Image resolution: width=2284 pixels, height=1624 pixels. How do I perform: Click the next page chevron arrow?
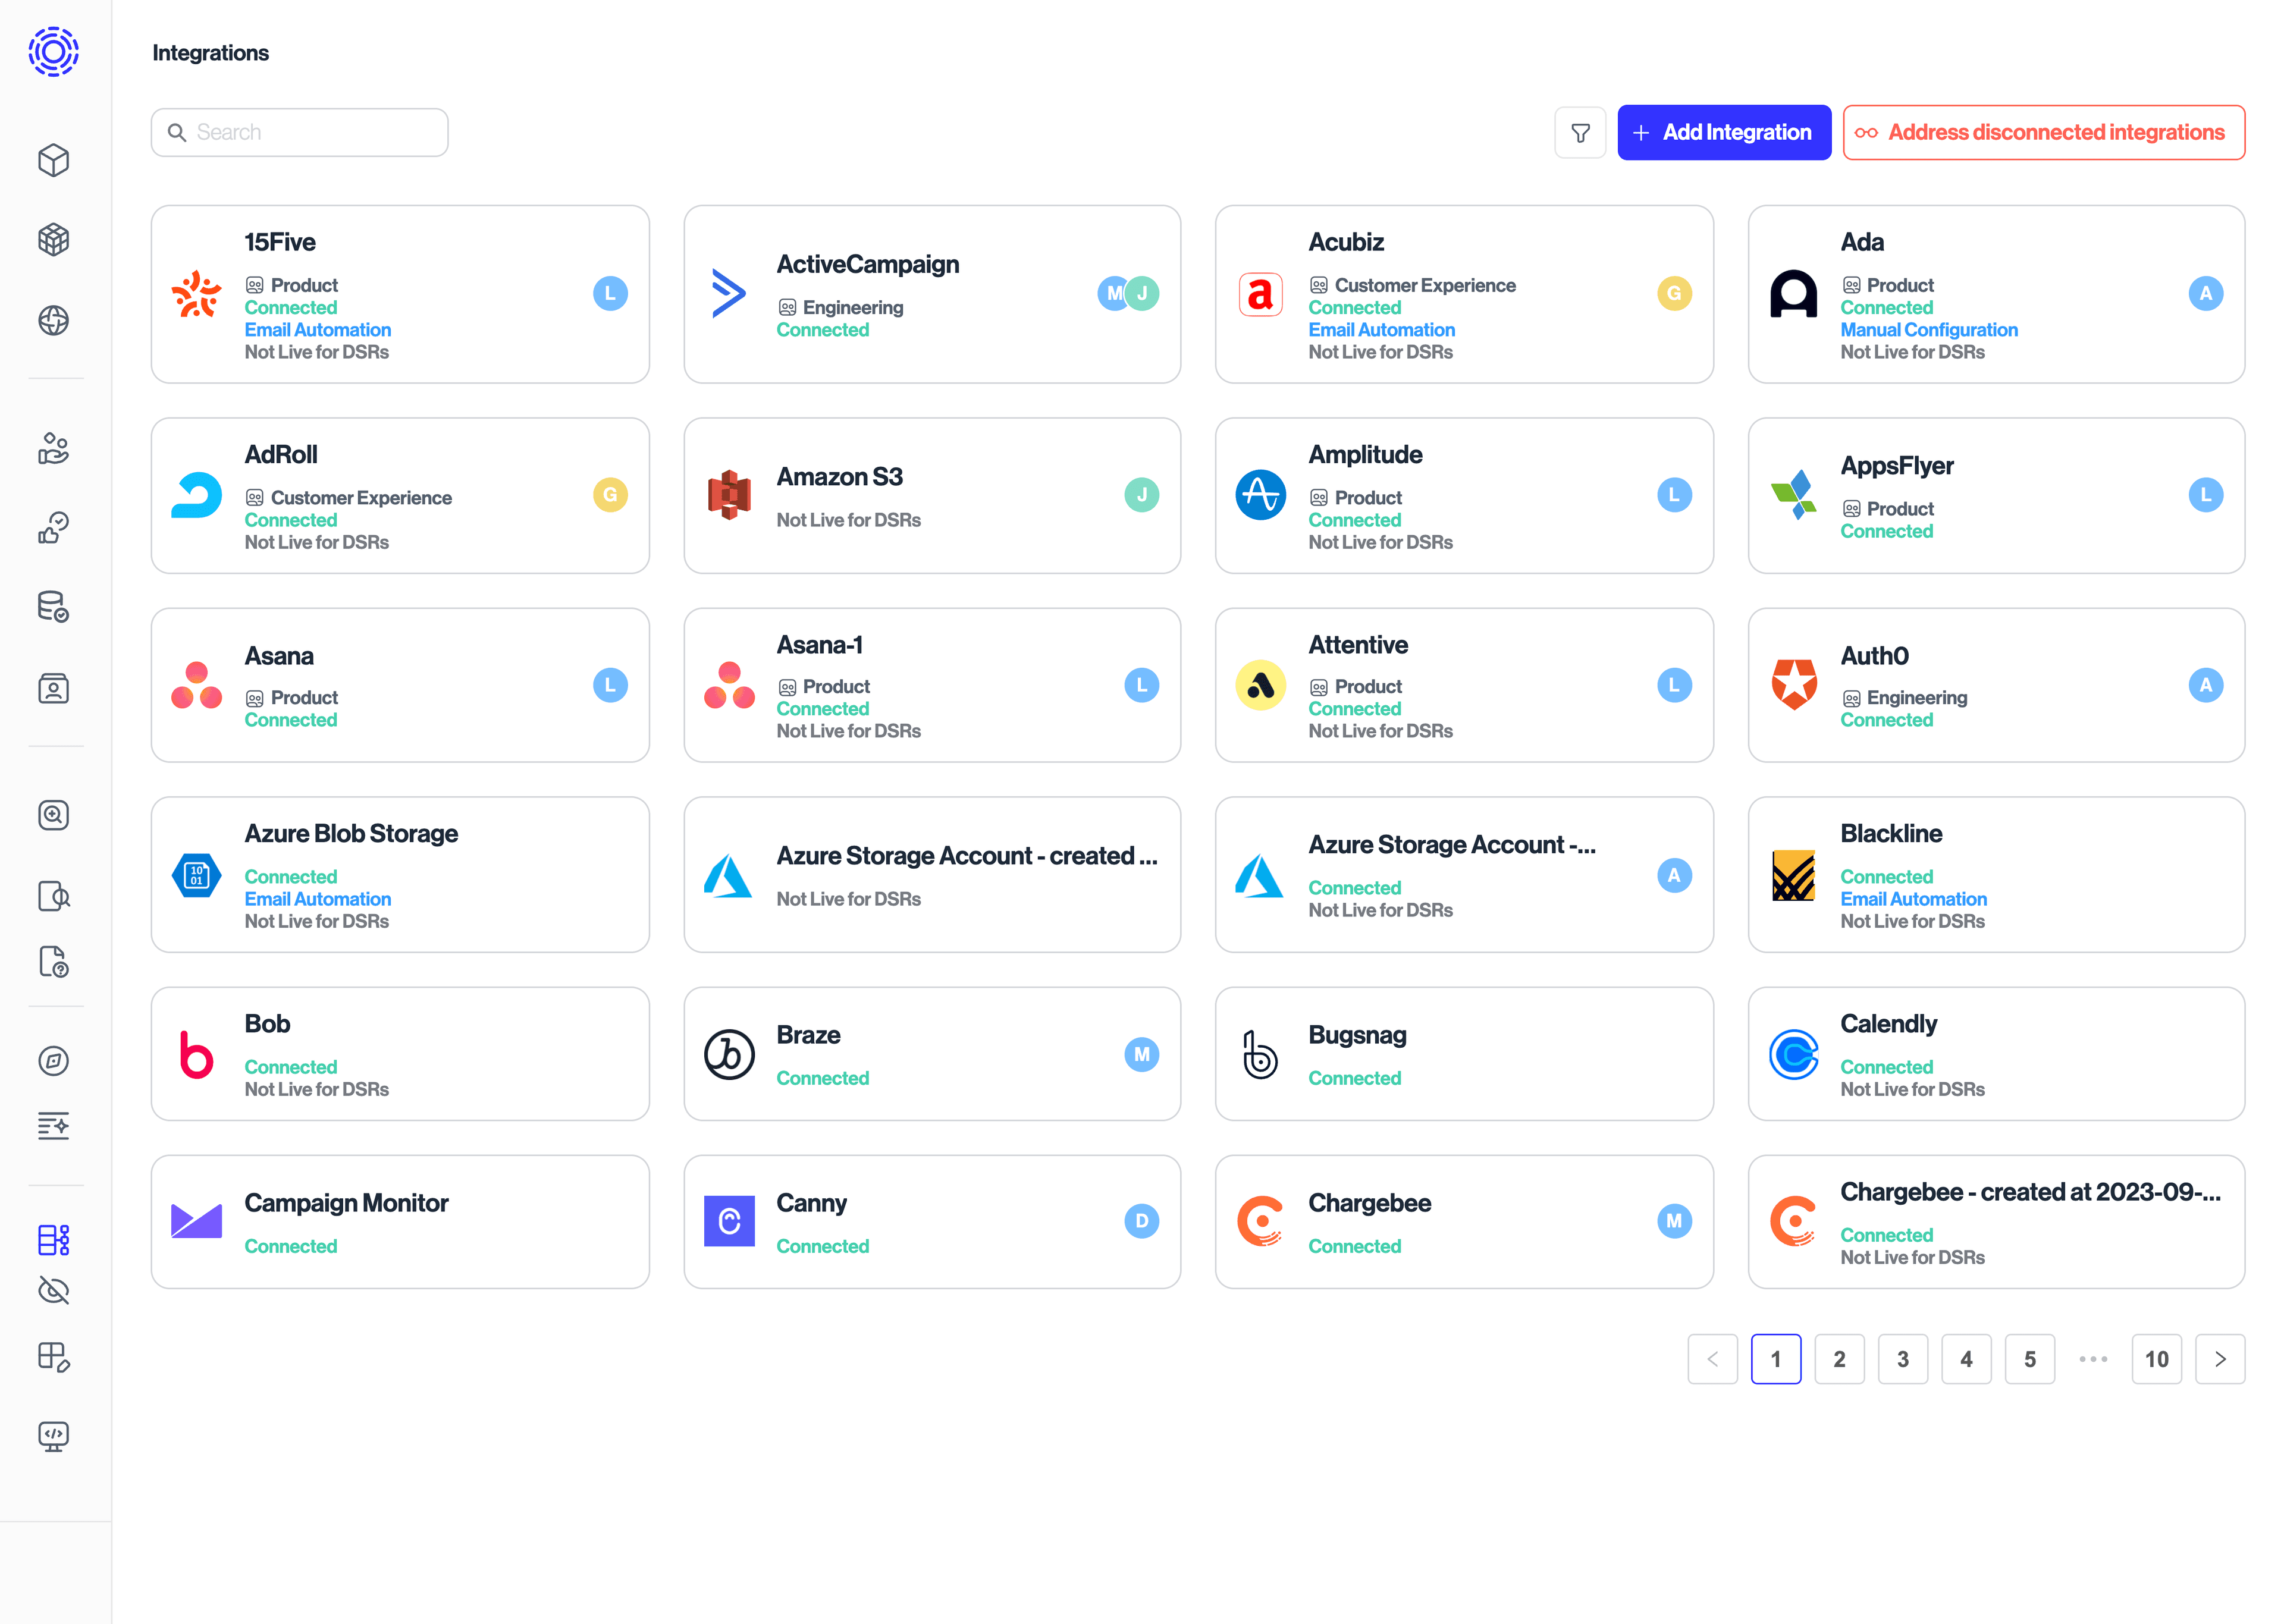coord(2221,1359)
